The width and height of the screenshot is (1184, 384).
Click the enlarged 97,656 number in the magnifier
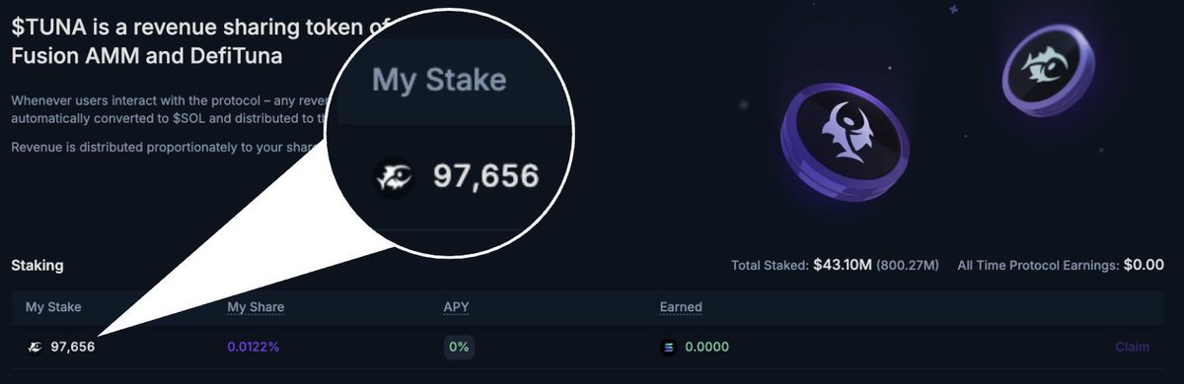click(486, 177)
